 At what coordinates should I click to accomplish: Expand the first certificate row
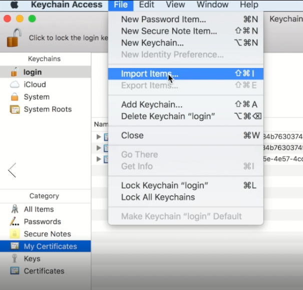(99, 136)
